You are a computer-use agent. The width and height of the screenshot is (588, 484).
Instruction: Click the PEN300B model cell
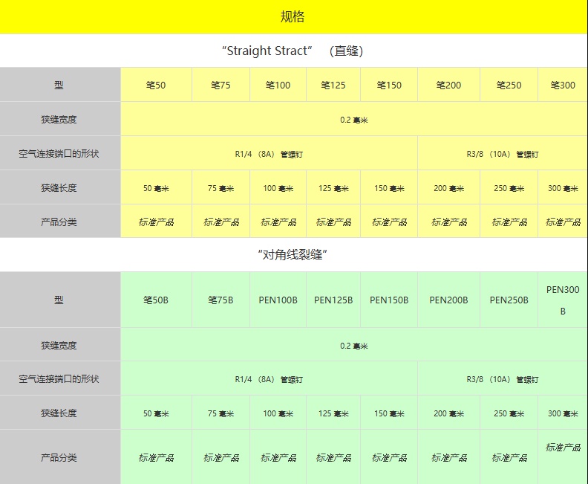point(563,300)
